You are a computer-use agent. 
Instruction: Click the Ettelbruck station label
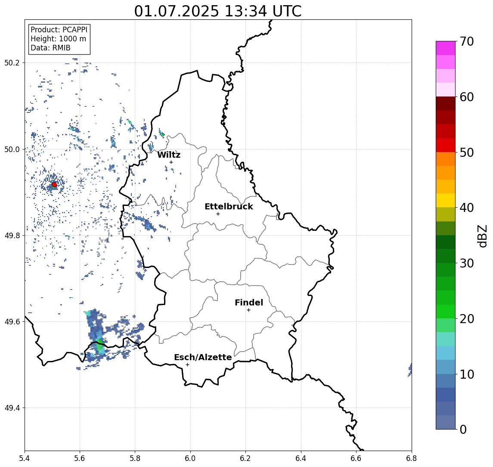(x=229, y=206)
